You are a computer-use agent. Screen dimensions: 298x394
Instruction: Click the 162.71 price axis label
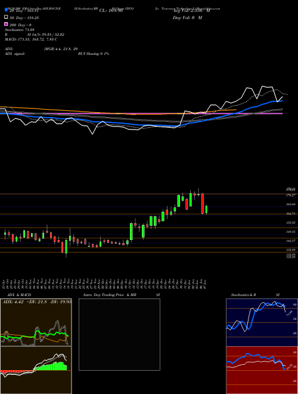coord(290,214)
